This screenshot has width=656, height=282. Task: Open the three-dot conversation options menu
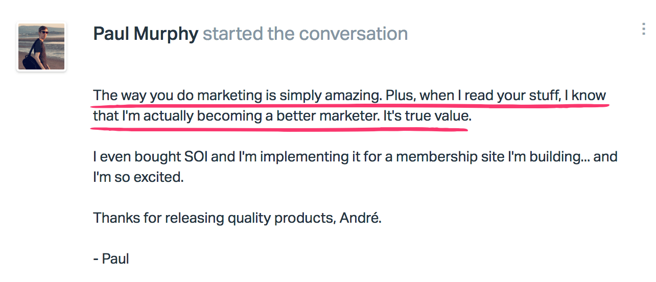point(643,29)
